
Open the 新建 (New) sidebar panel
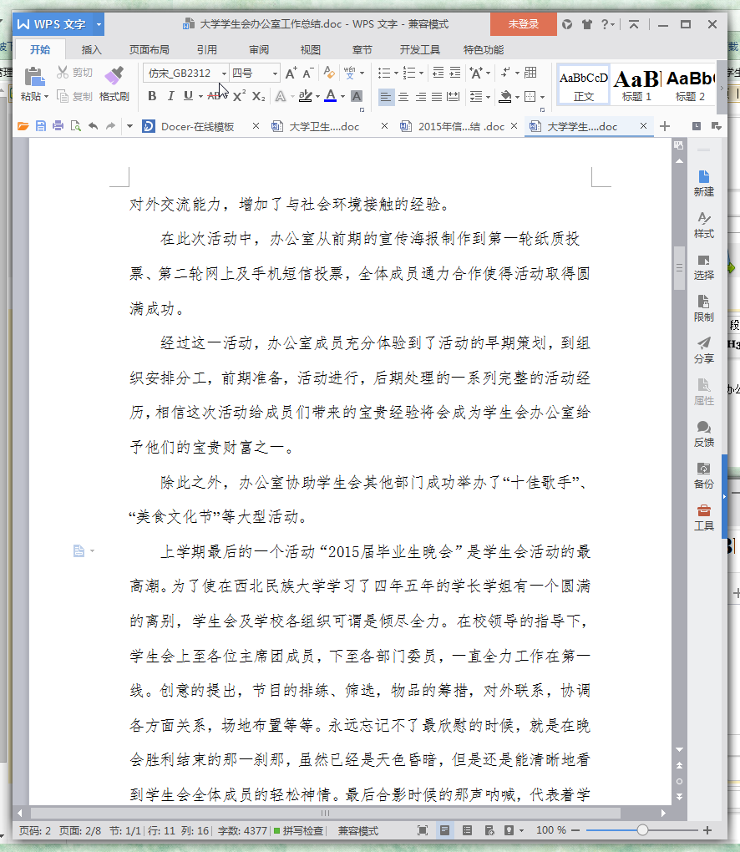pyautogui.click(x=703, y=183)
